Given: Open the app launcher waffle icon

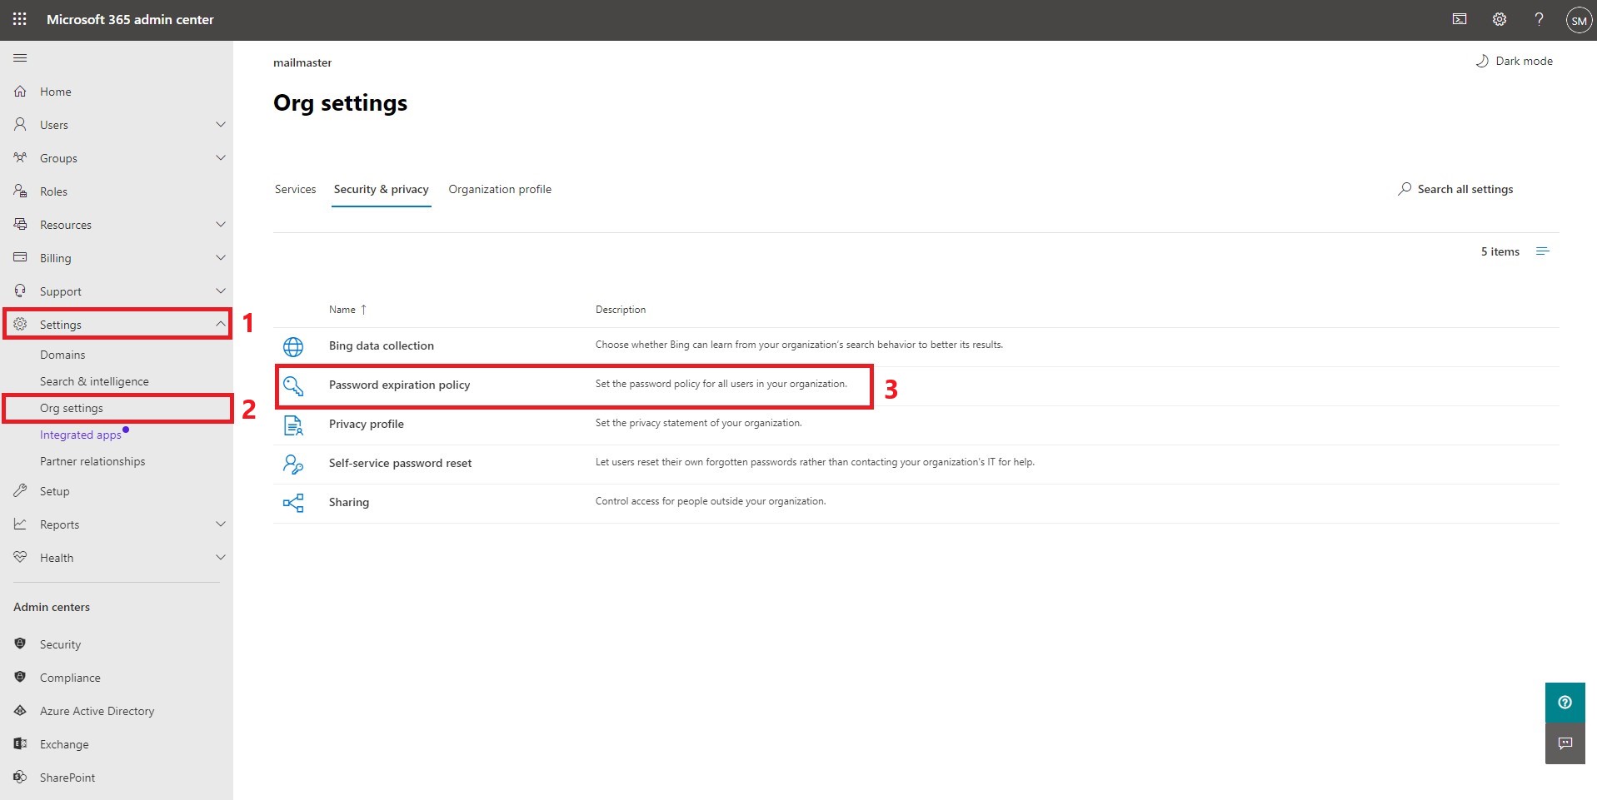Looking at the screenshot, I should (20, 19).
